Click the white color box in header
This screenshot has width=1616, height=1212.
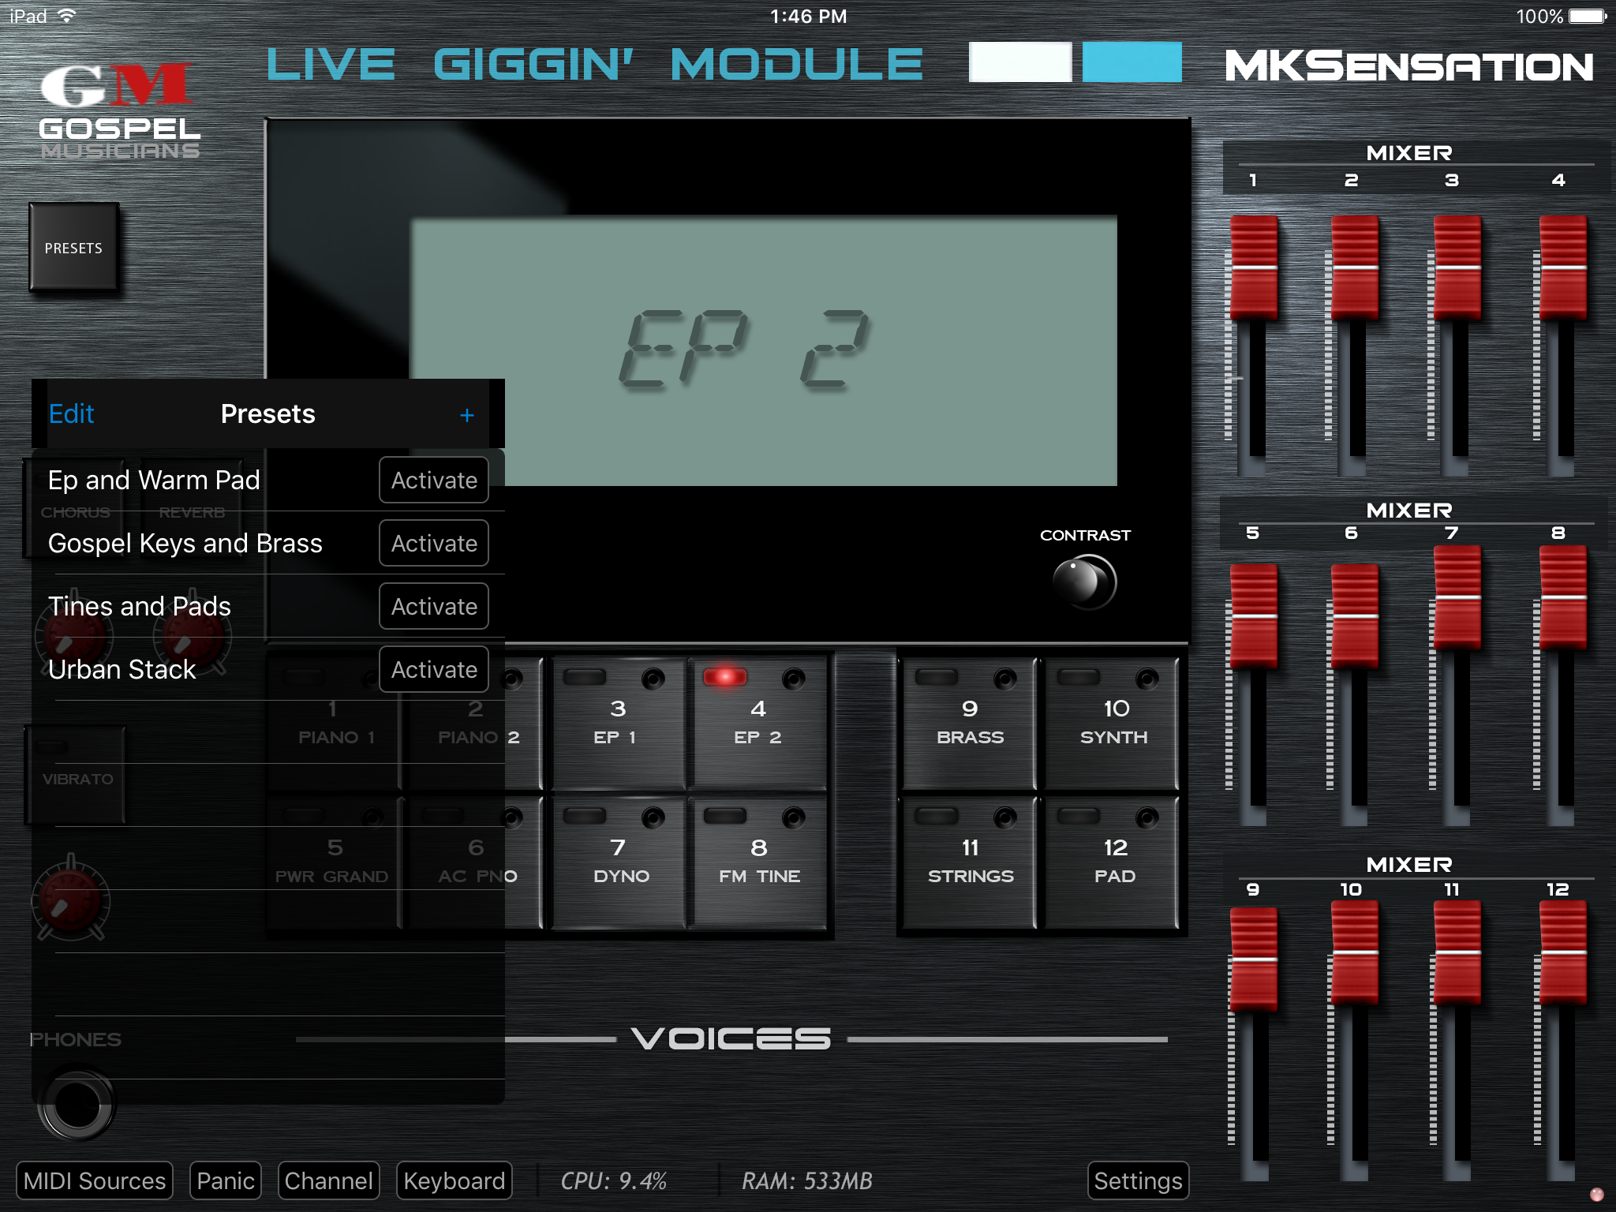1019,62
